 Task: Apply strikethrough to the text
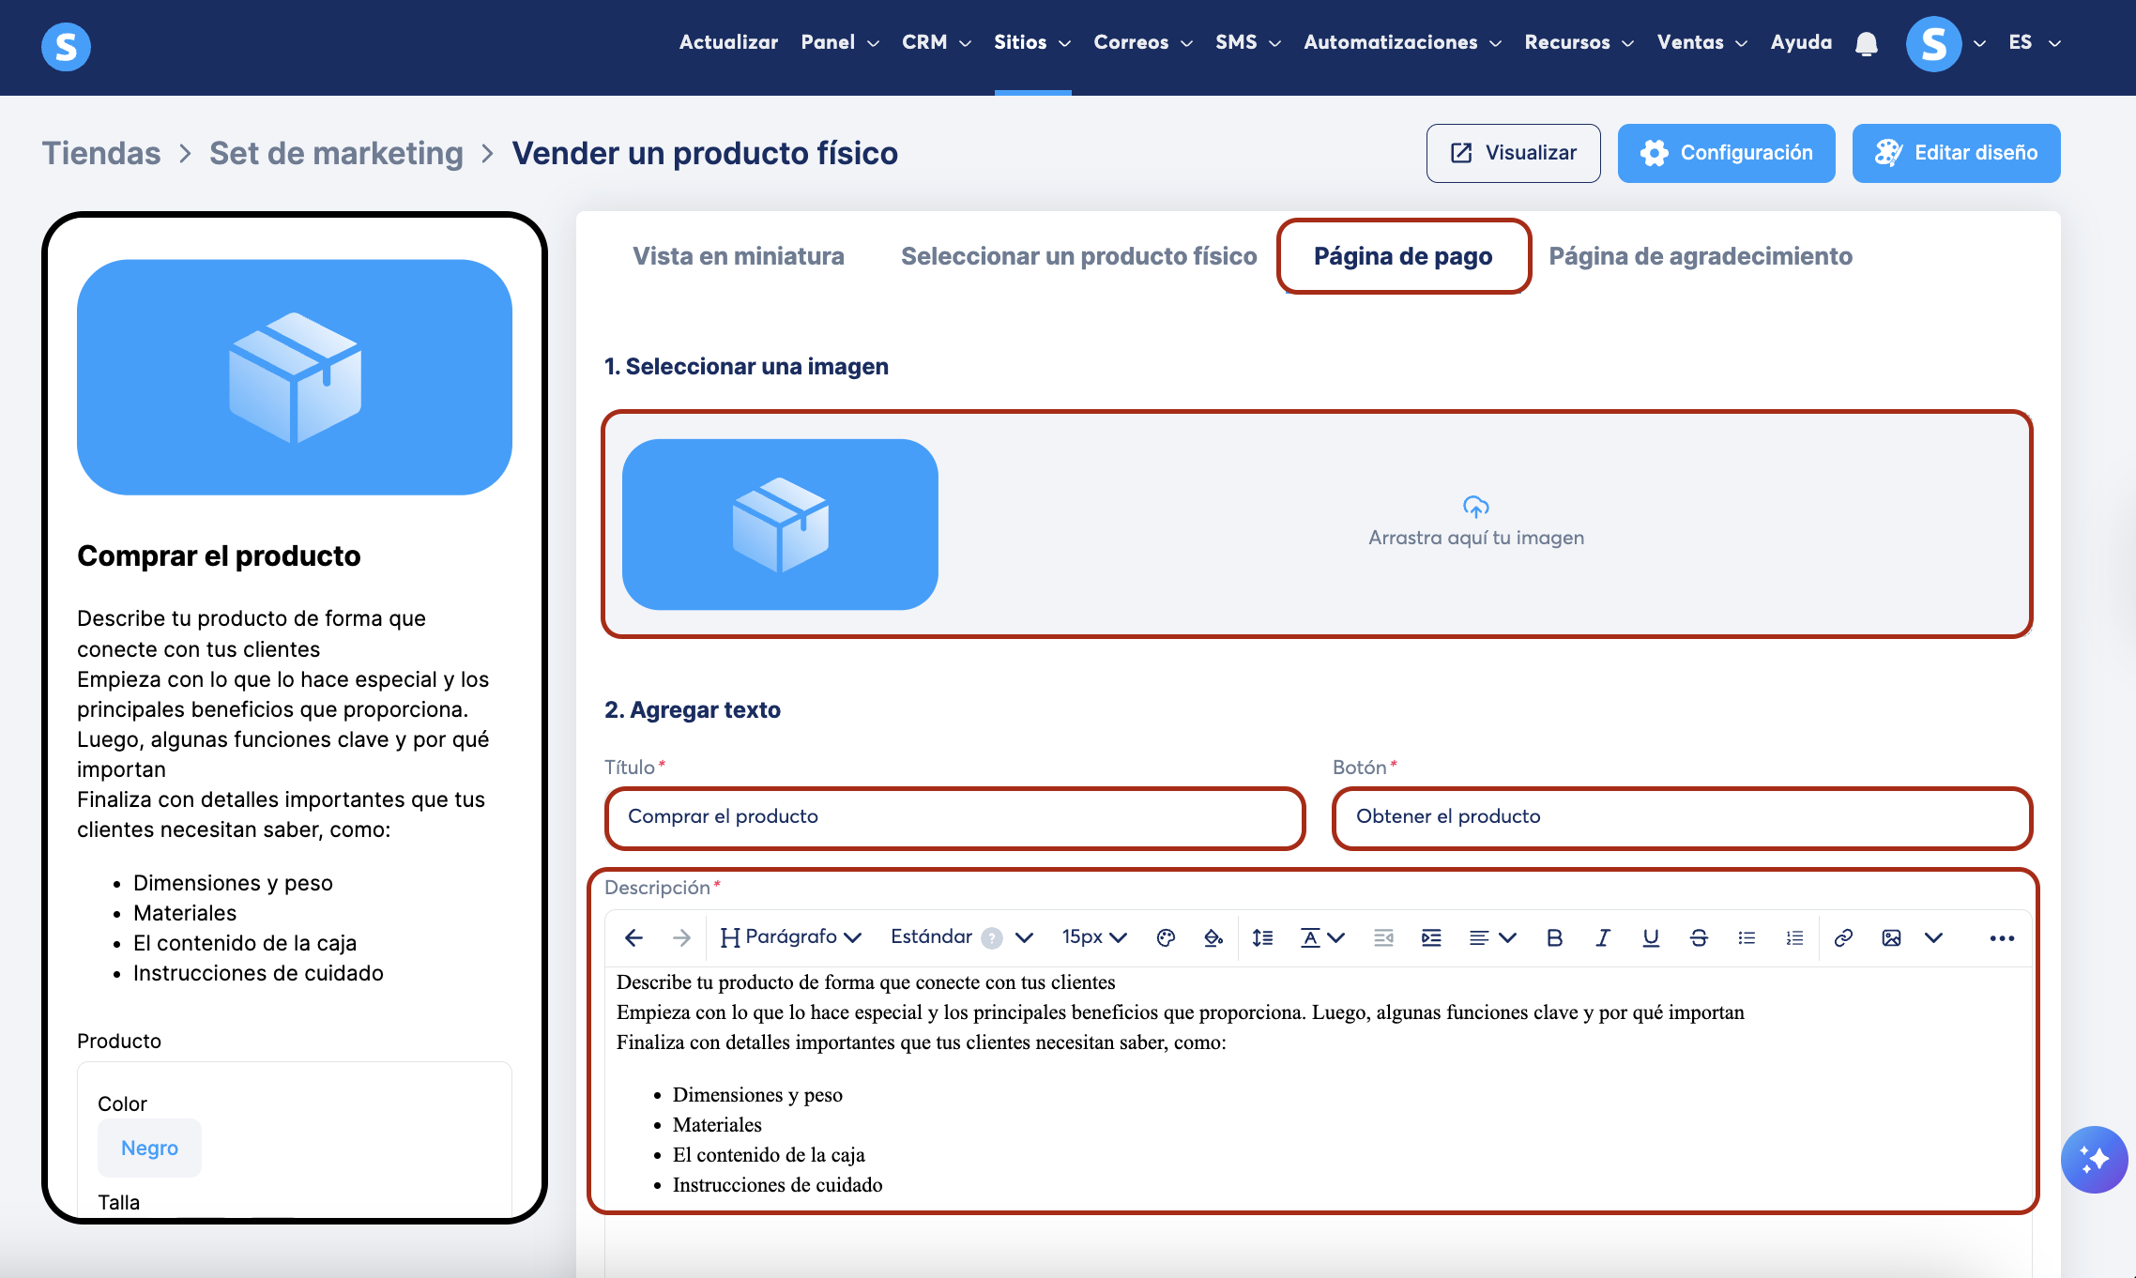pos(1698,937)
